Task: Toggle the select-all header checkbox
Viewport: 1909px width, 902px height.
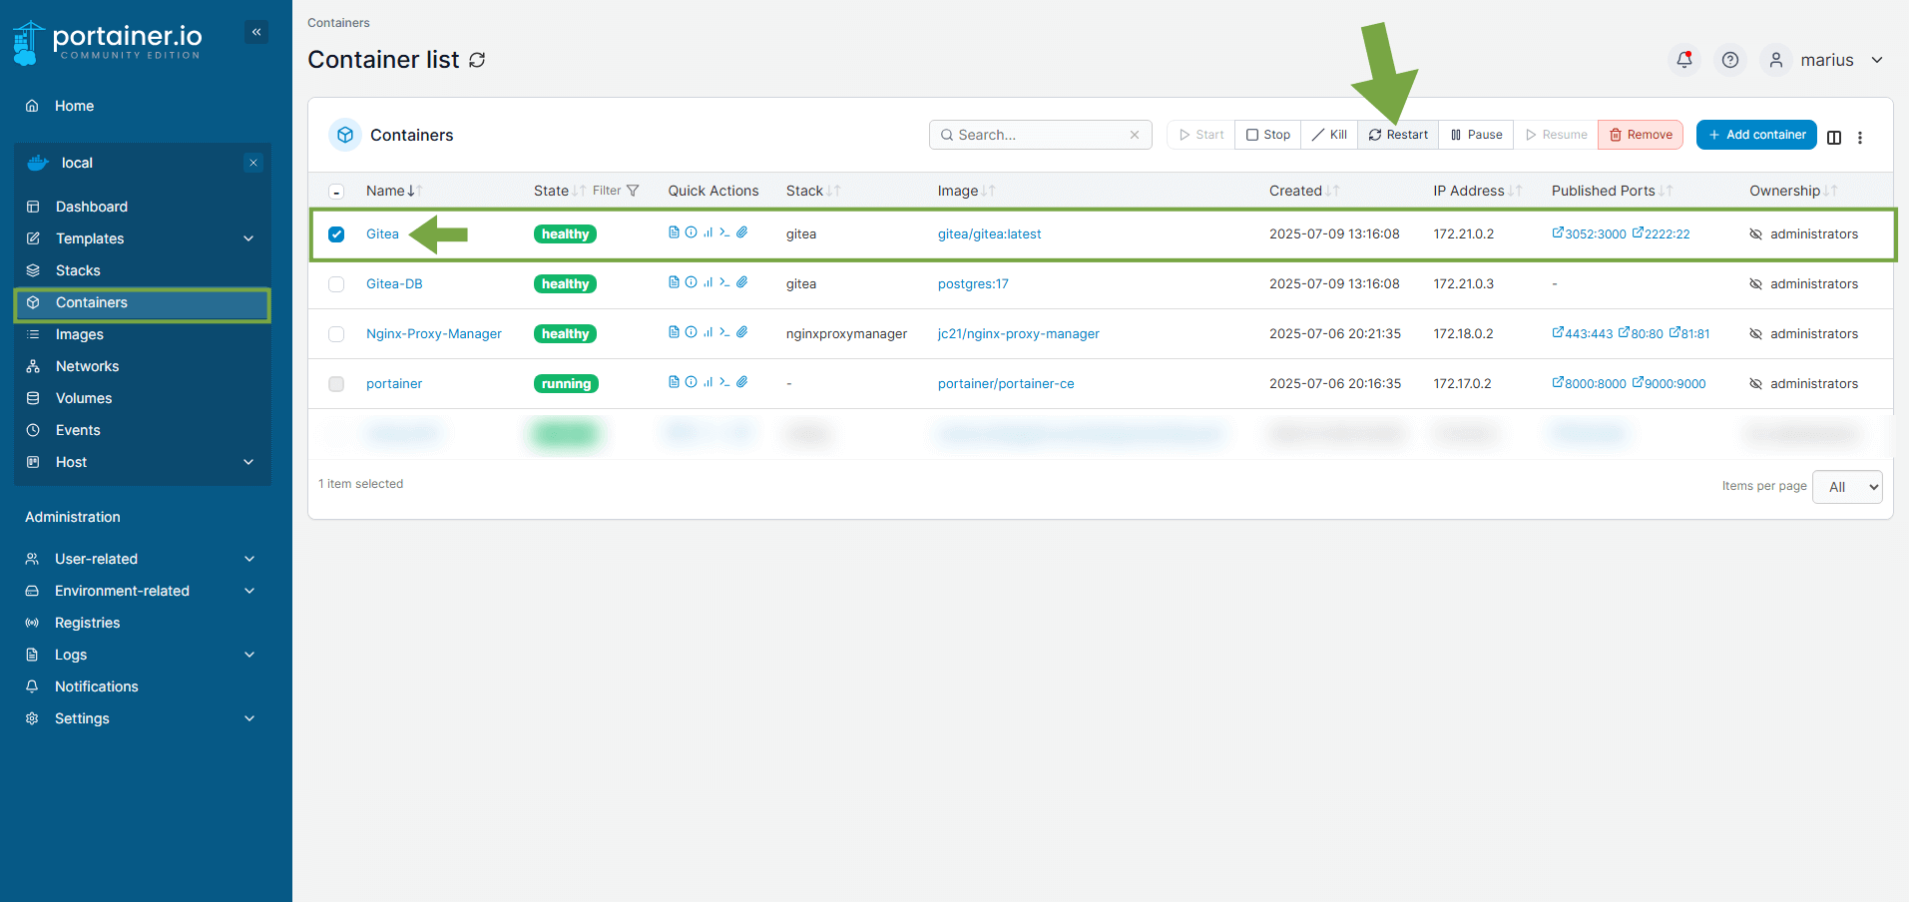Action: 336,192
